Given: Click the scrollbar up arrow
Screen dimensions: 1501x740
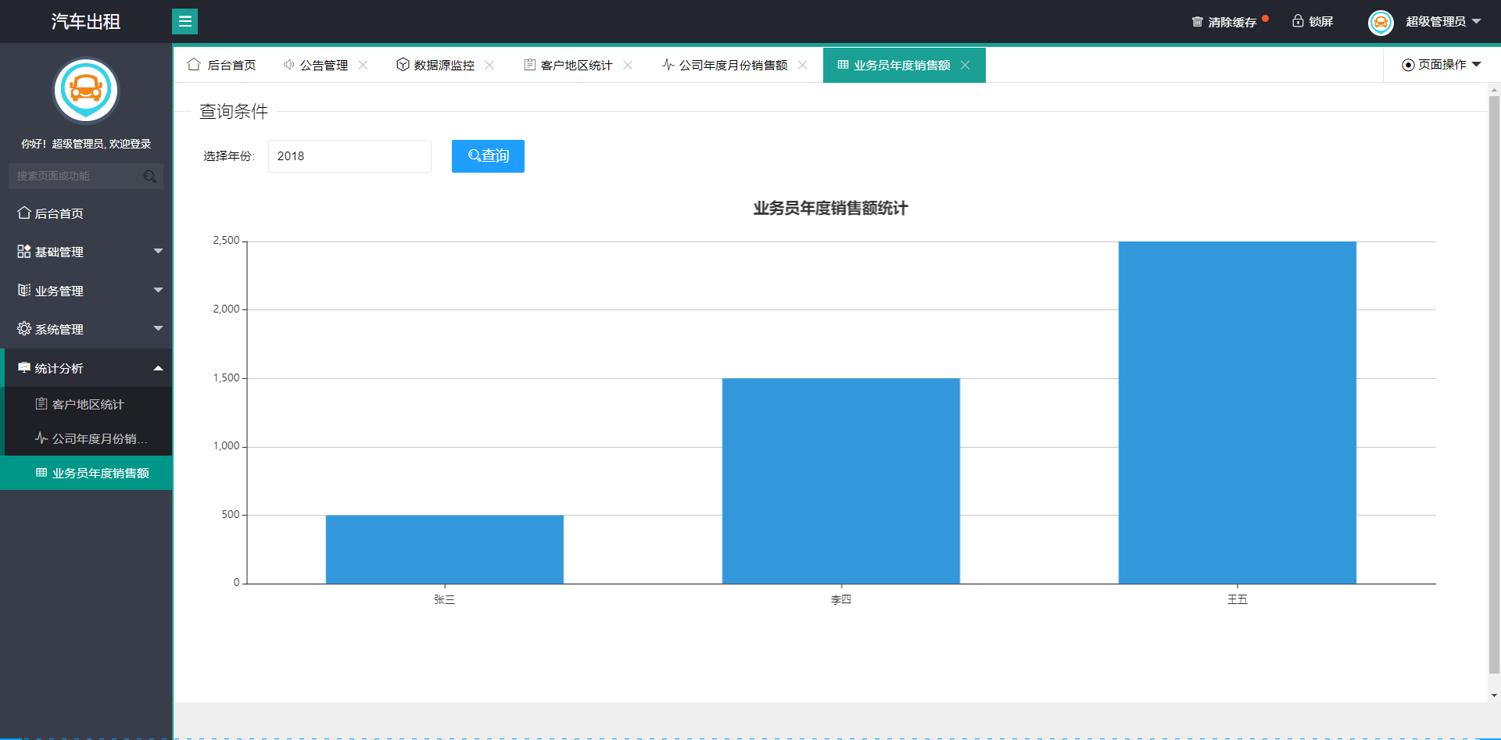Looking at the screenshot, I should (1494, 90).
